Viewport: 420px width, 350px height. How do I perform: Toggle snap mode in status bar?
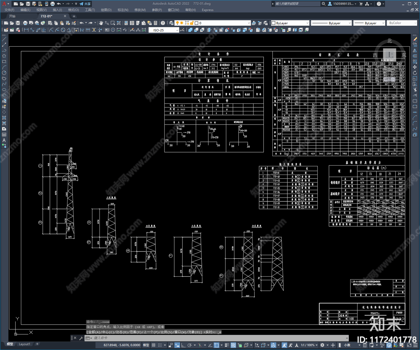click(x=160, y=345)
